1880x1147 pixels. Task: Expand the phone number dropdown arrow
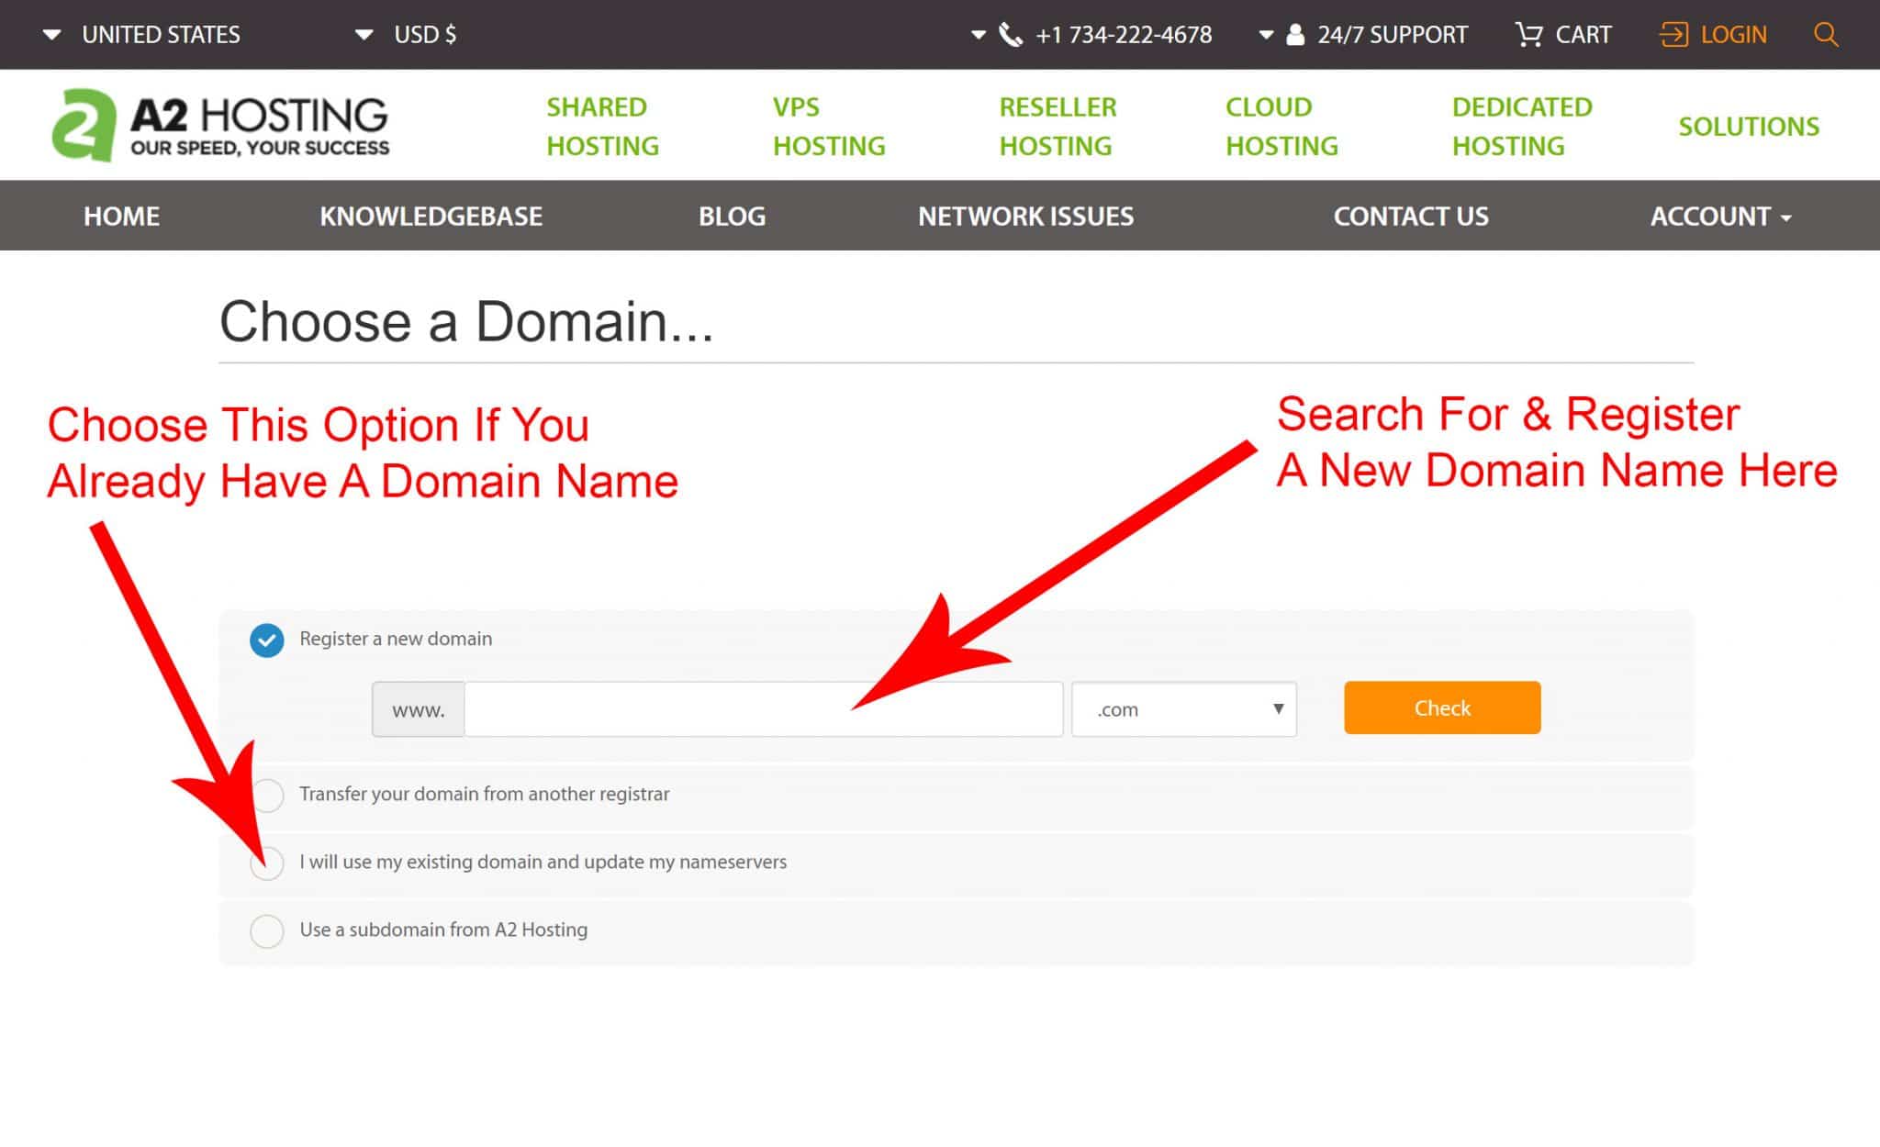pyautogui.click(x=979, y=35)
